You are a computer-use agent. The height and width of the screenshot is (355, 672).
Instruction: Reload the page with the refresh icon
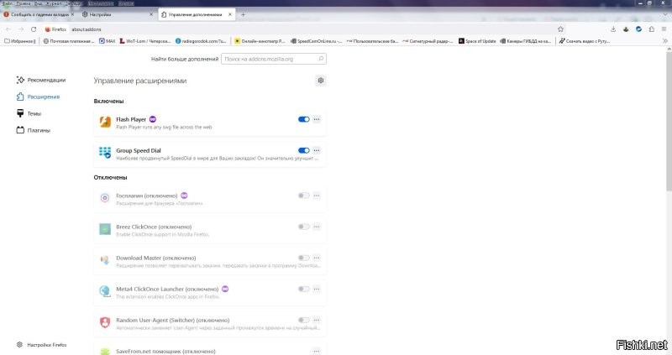coord(34,29)
